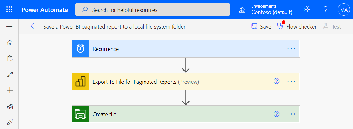This screenshot has width=353, height=129.
Task: Open Templates icon in sidebar
Action: (x=10, y=107)
